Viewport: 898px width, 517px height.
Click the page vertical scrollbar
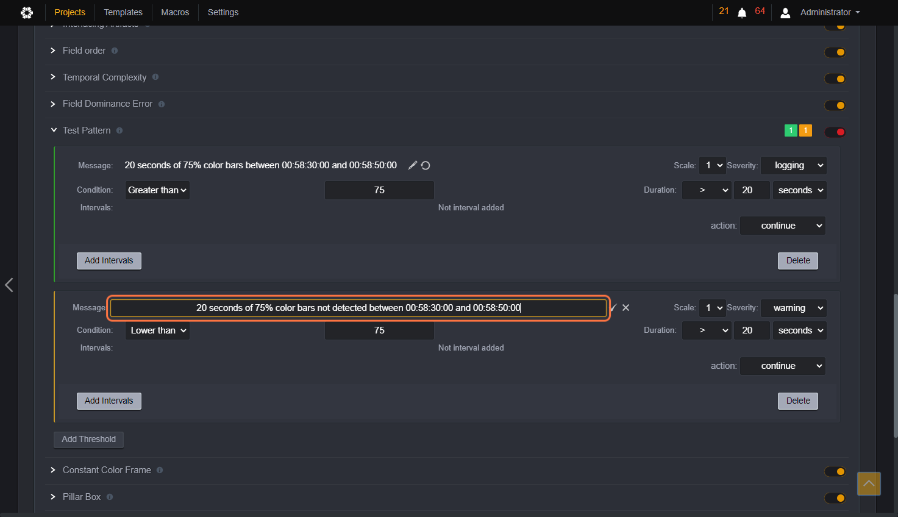point(895,366)
